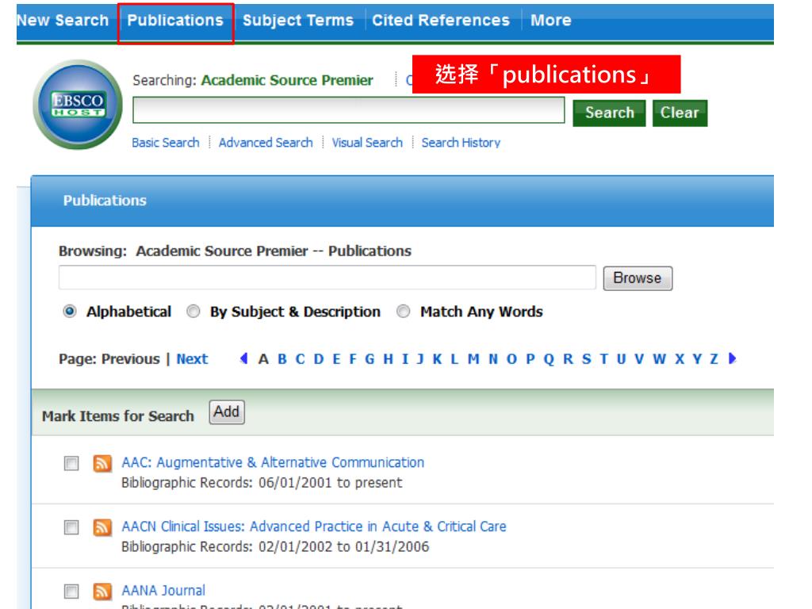
Task: Open the More menu
Action: [551, 20]
